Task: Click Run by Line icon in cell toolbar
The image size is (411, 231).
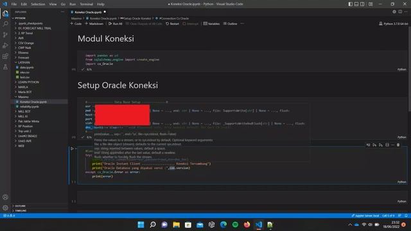Action: point(368,145)
